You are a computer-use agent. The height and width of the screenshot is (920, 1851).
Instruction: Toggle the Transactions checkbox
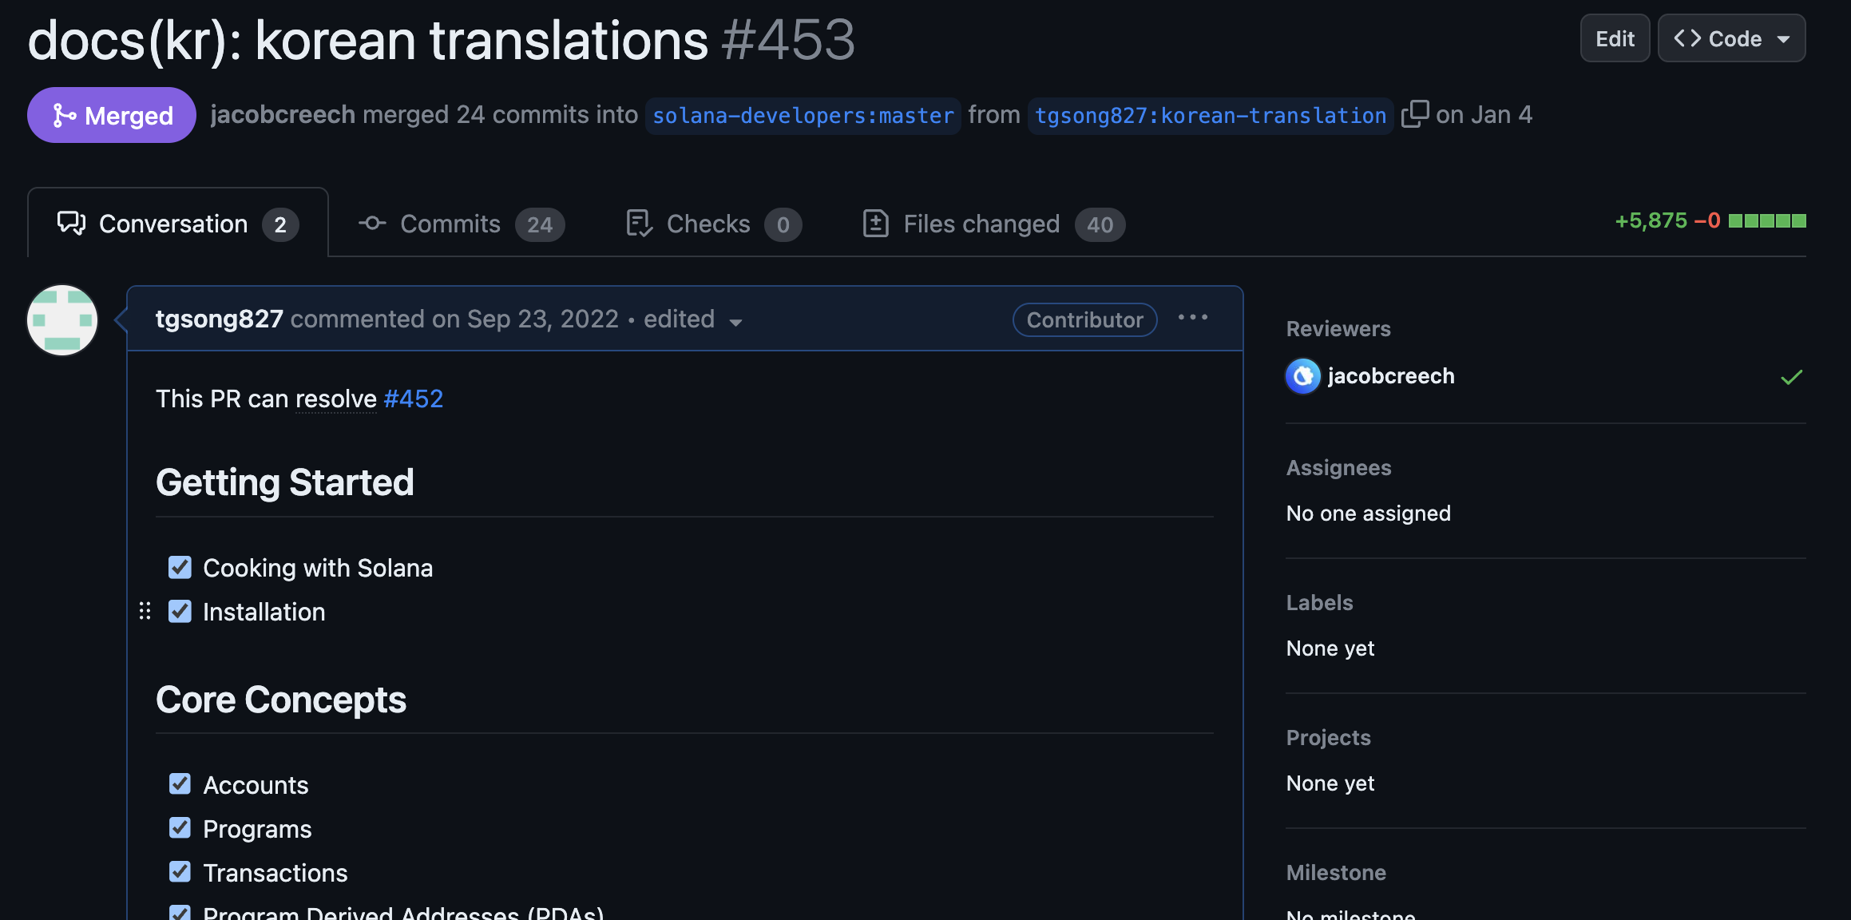pos(180,872)
